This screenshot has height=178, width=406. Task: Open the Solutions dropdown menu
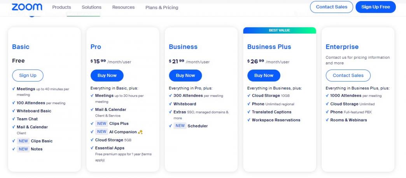click(91, 7)
